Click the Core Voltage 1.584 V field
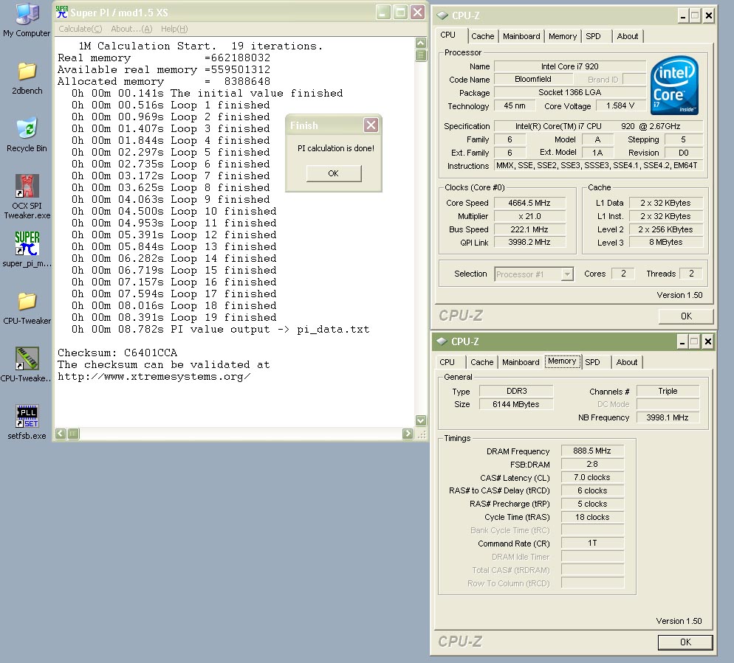This screenshot has height=663, width=734. tap(620, 105)
